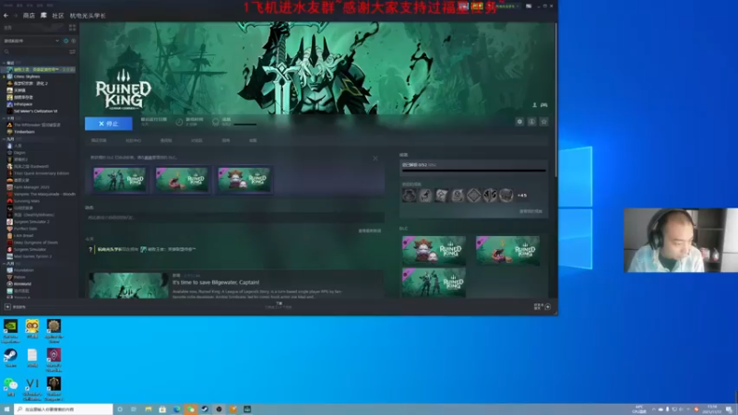This screenshot has width=738, height=415.
Task: Open Steam desktop shortcut
Action: point(10,358)
